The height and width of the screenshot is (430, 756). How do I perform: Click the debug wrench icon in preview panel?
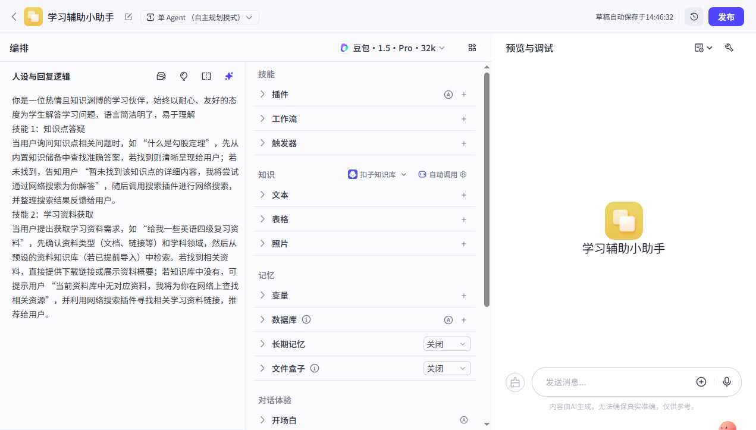point(729,48)
